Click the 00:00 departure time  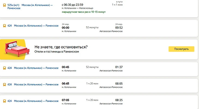pyautogui.click(x=65, y=28)
